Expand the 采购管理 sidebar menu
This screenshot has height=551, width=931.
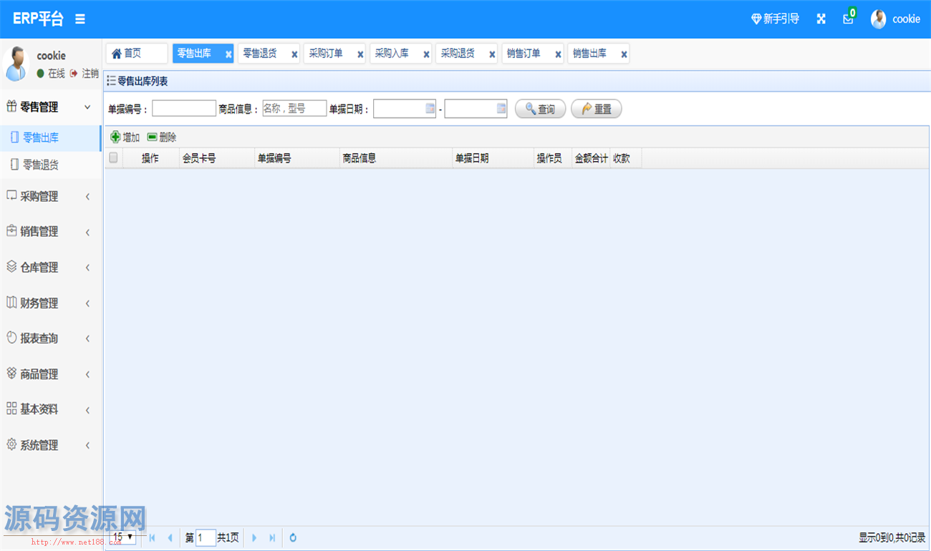50,196
